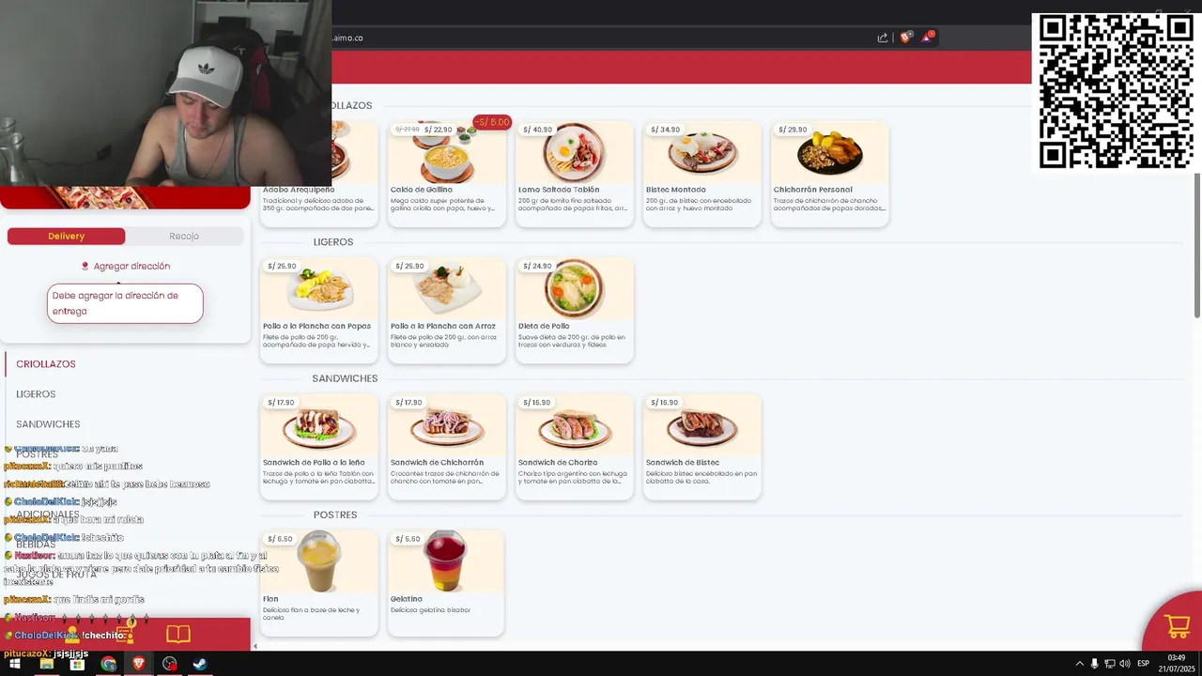The height and width of the screenshot is (676, 1202).
Task: Click the -S/ 5.00 discount badge
Action: tap(492, 122)
